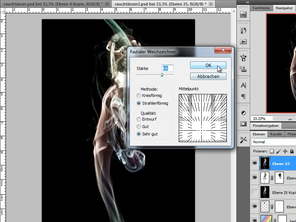
Task: Select the Ebenen tab
Action: click(259, 134)
